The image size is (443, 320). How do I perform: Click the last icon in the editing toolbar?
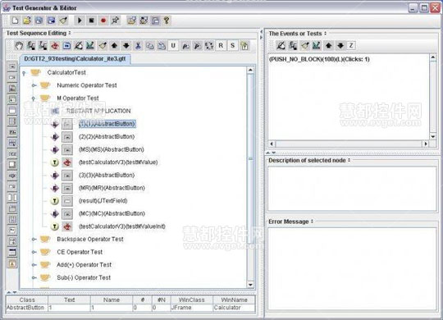244,45
